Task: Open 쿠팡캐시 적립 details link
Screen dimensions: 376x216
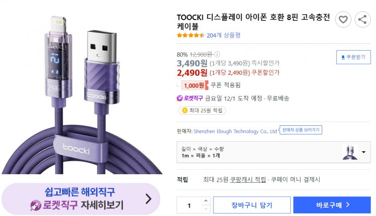Action: (248, 180)
